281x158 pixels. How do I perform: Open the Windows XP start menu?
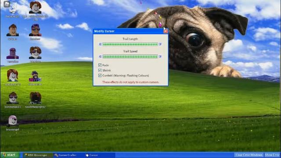(x=10, y=155)
